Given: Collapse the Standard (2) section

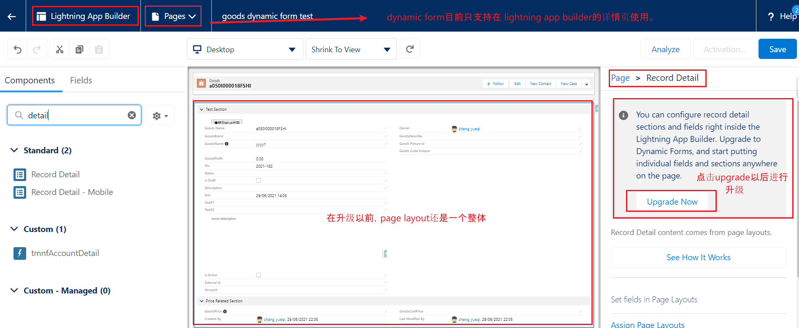Looking at the screenshot, I should click(14, 150).
